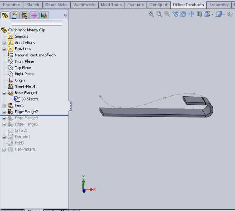The image size is (235, 211).
Task: Expand the Edge-Flange2 node
Action: [4, 112]
